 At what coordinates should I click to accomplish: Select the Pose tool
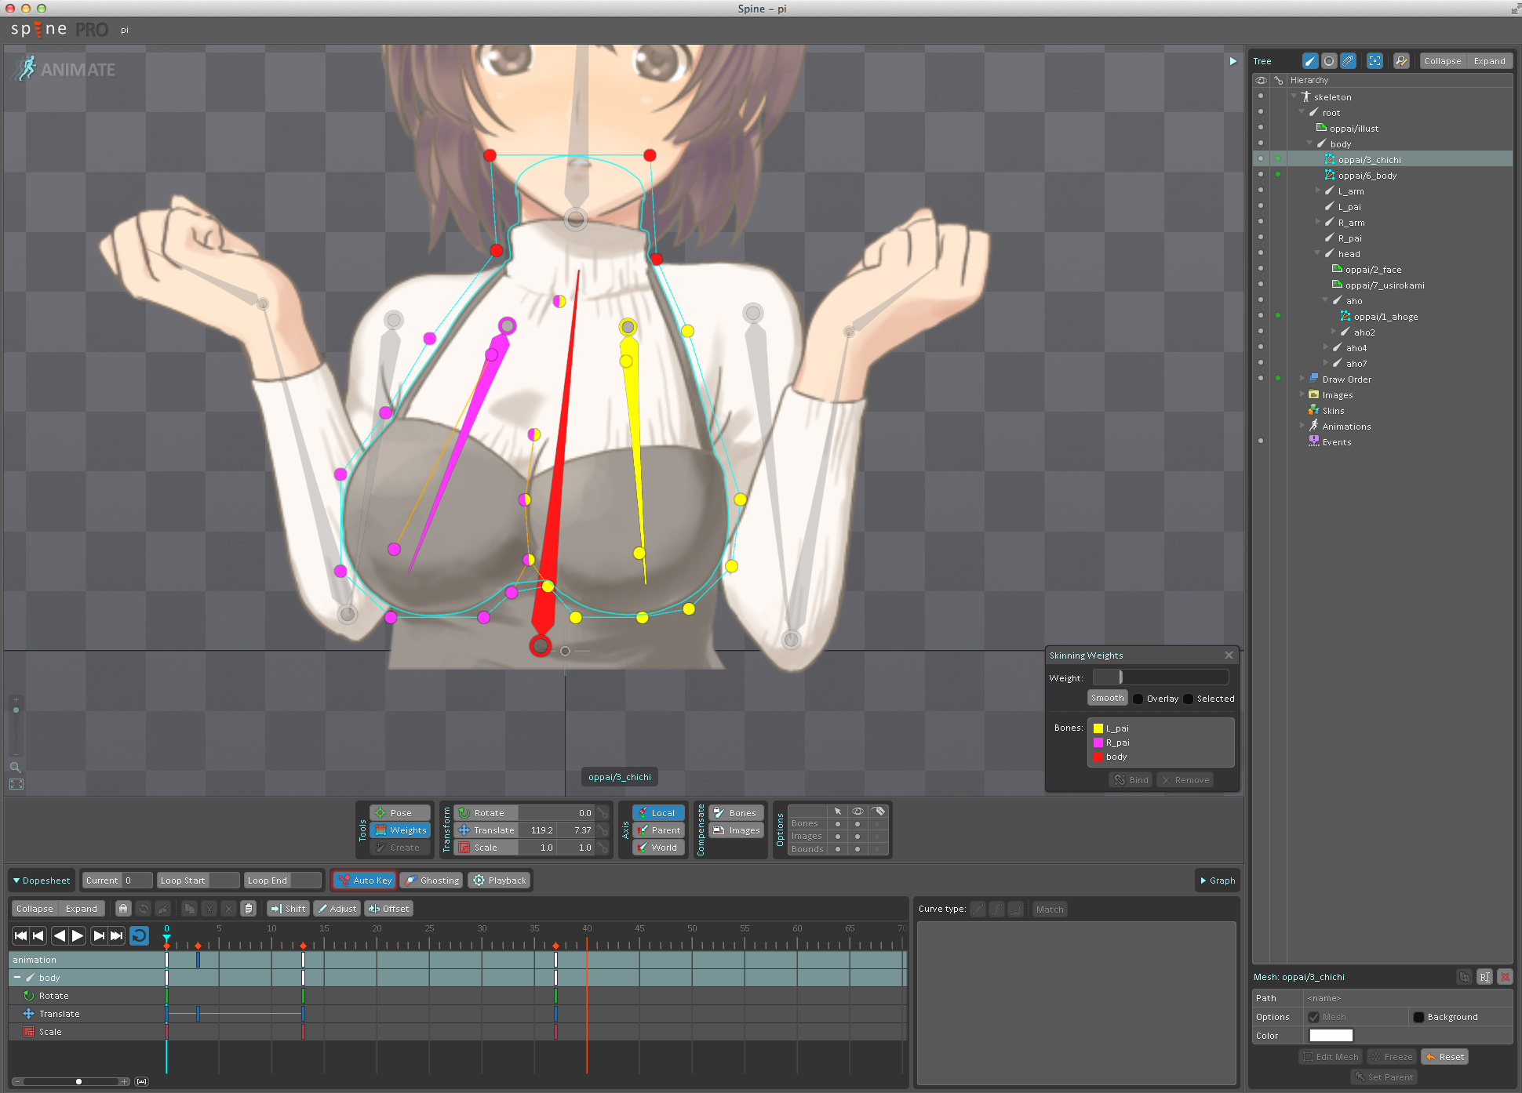click(x=400, y=813)
